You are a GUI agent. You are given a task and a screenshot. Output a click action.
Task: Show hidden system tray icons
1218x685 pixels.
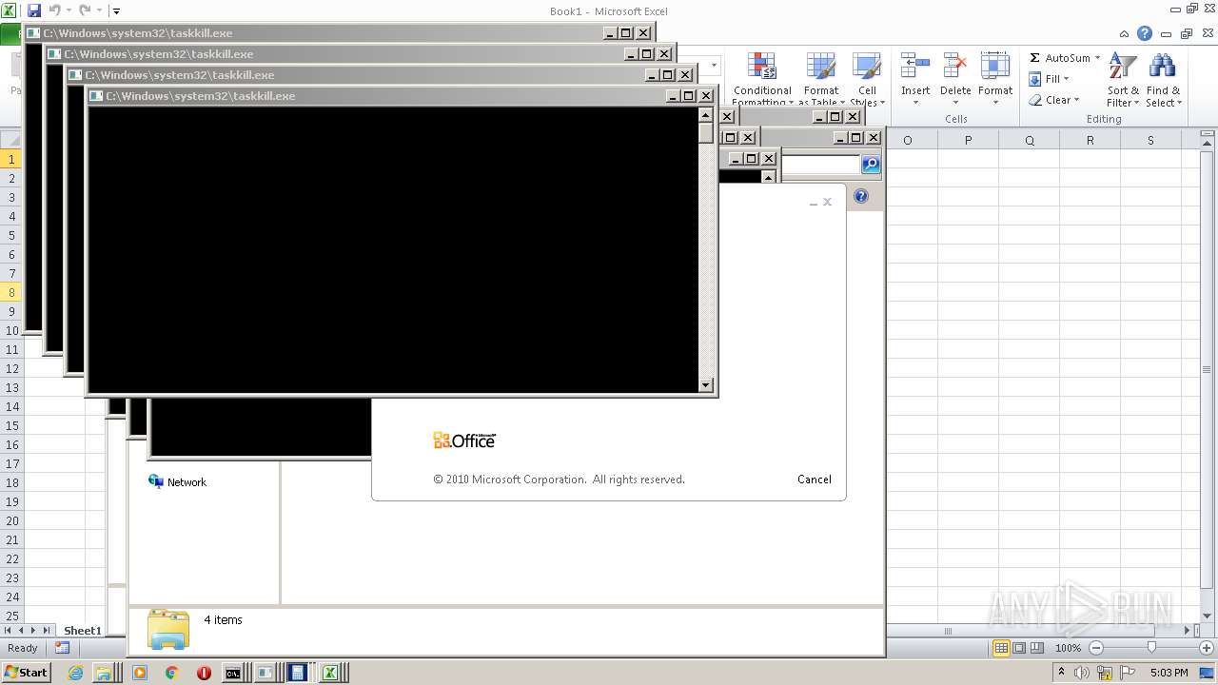(1061, 672)
